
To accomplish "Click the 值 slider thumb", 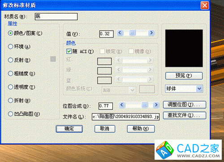I will point(132,33).
